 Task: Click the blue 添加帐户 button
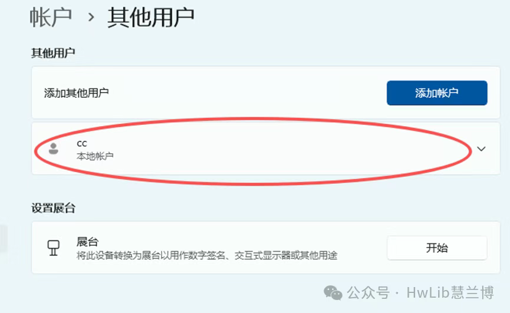437,93
